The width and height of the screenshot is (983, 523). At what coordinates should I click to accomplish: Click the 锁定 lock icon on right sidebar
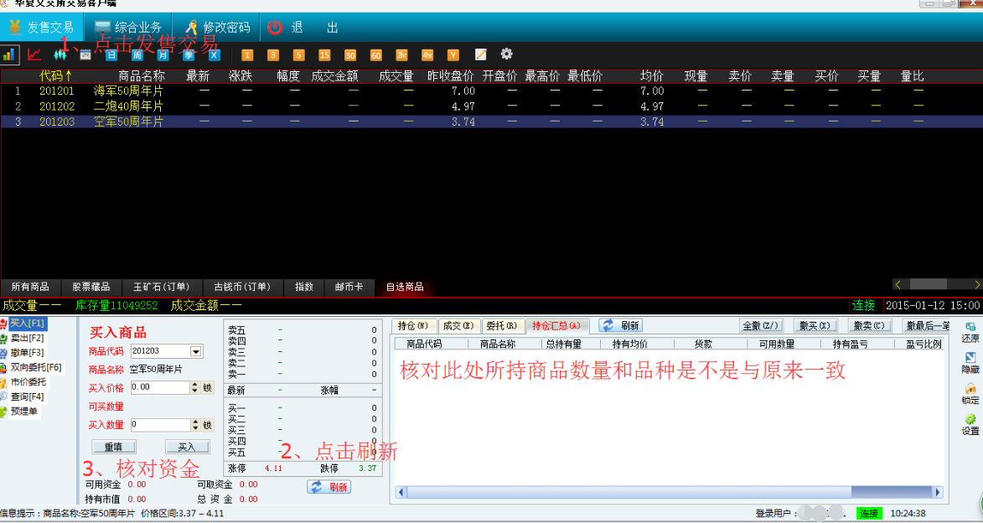tap(969, 391)
